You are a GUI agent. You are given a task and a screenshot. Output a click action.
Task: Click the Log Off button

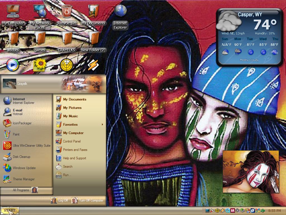tap(59, 200)
